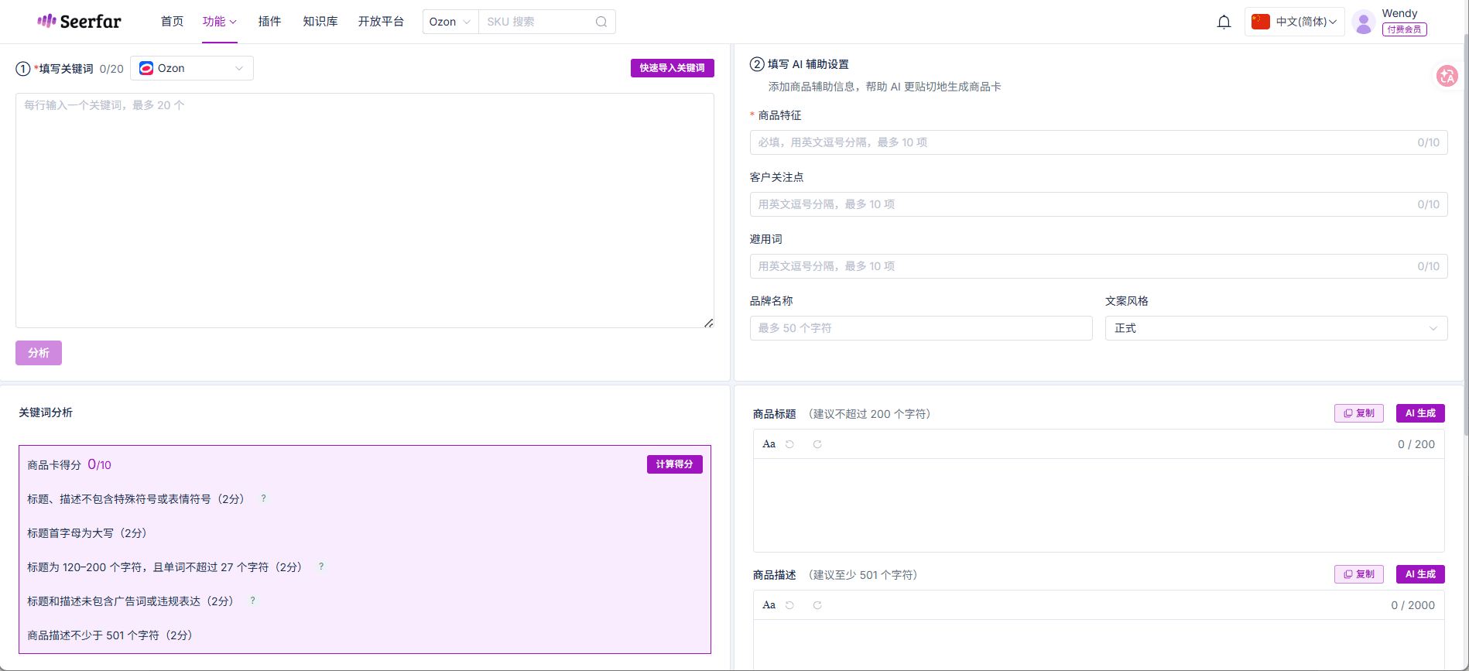Image resolution: width=1469 pixels, height=671 pixels.
Task: Click the SKU search magnifier icon
Action: tap(601, 22)
